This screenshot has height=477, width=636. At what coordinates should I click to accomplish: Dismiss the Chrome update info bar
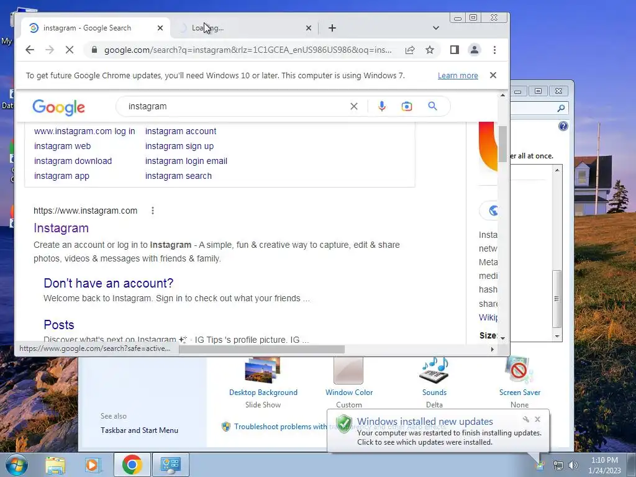tap(493, 75)
